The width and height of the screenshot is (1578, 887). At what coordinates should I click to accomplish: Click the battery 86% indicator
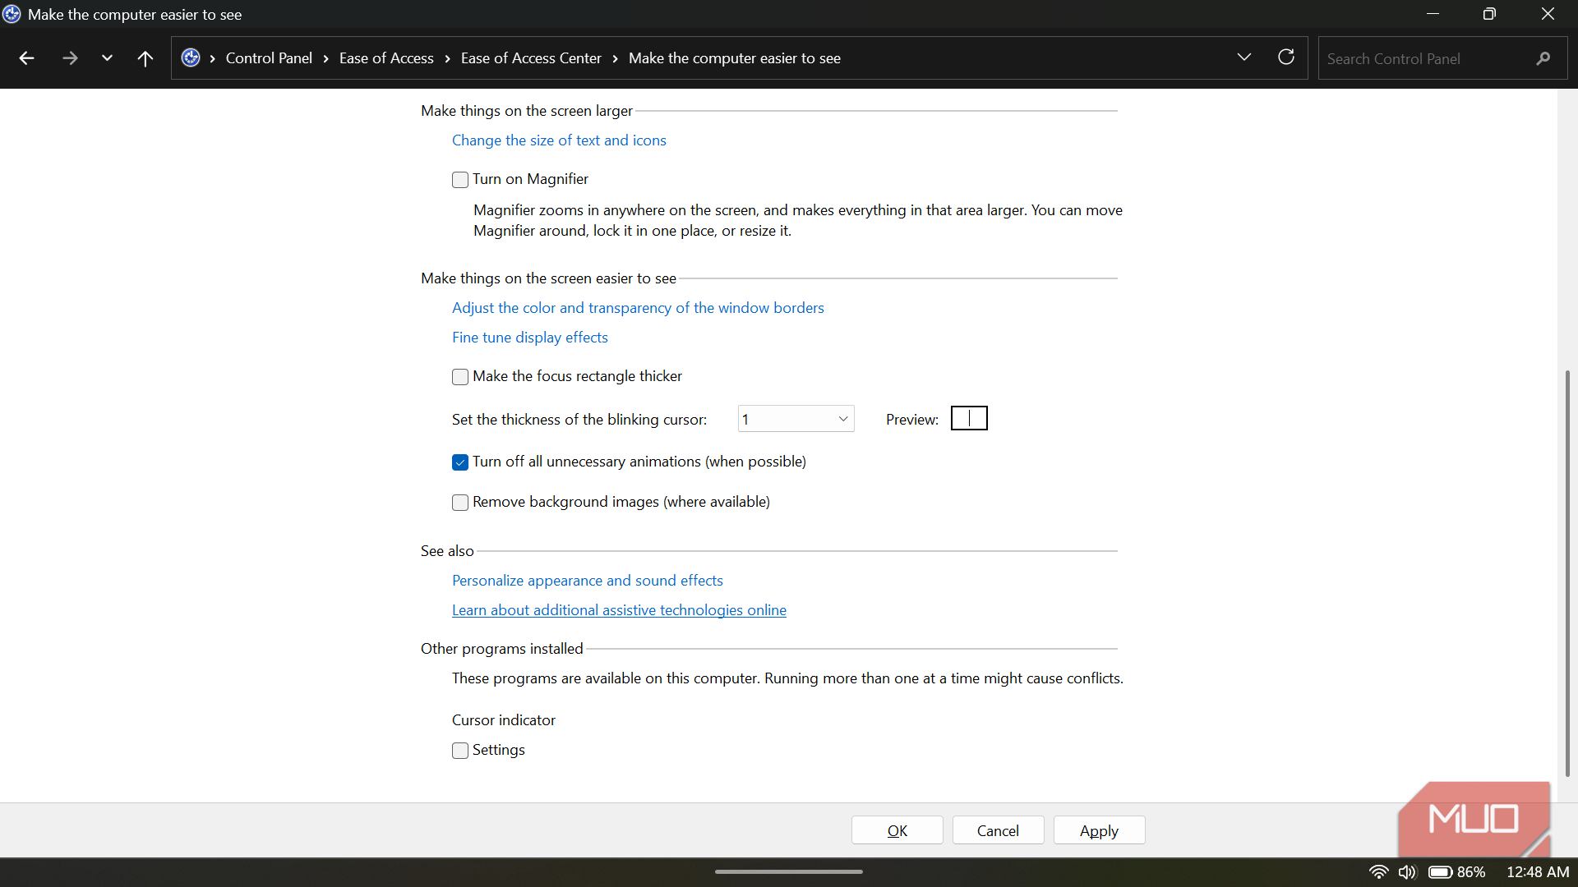(x=1456, y=872)
